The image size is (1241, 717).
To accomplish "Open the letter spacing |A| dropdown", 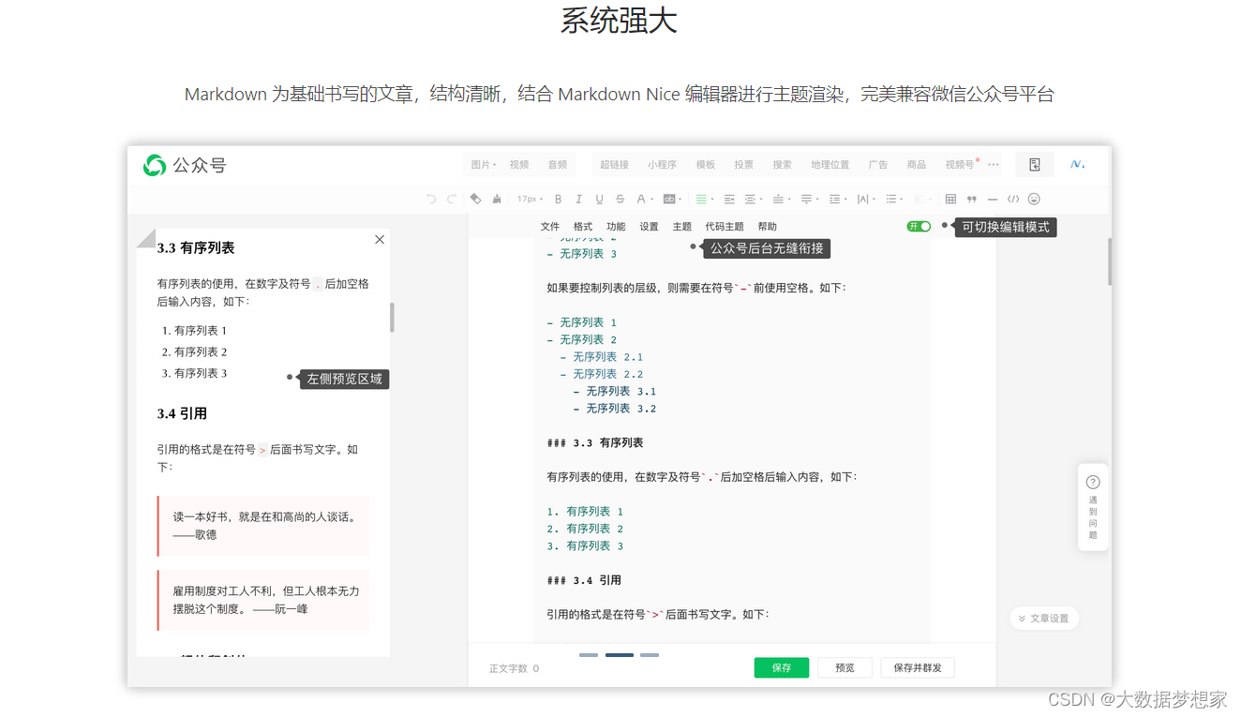I will tap(866, 199).
